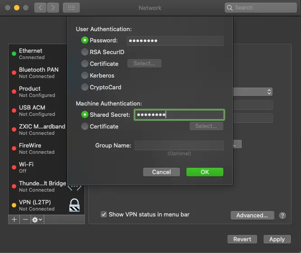
Task: Revert network changes
Action: point(242,239)
